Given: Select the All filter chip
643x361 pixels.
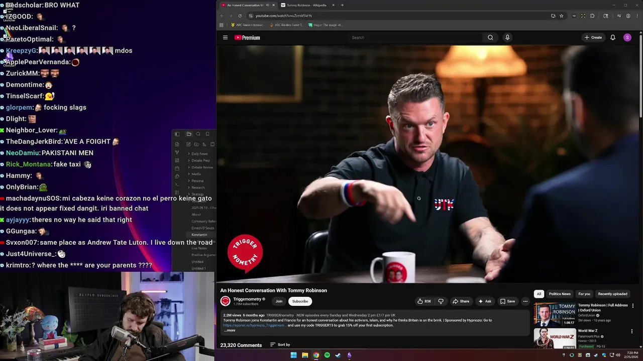Looking at the screenshot, I should click(539, 294).
